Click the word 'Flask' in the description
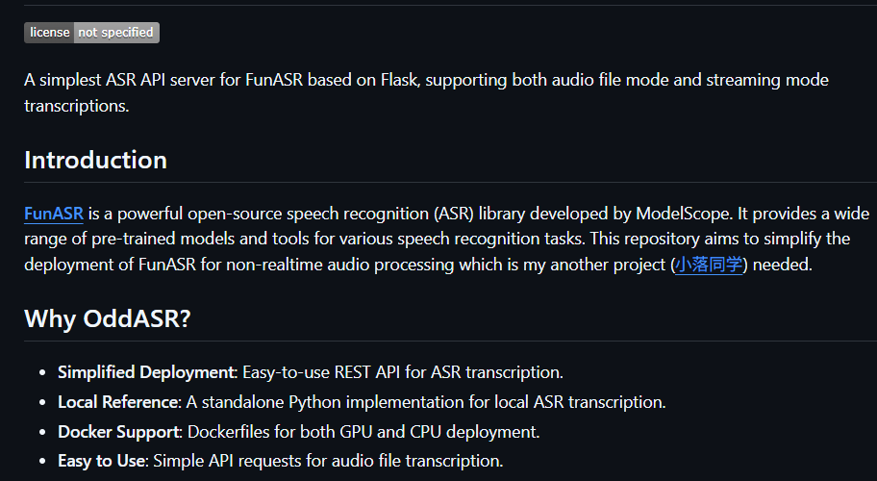This screenshot has height=481, width=877. pos(399,80)
